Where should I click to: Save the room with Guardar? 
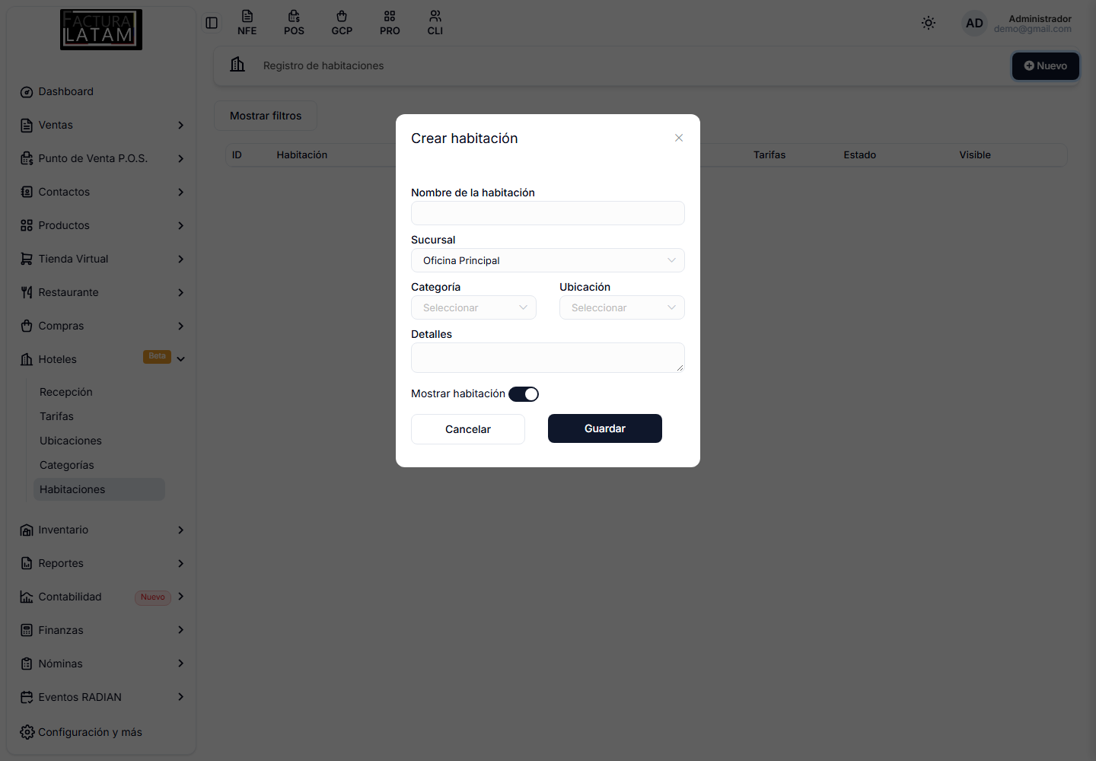tap(605, 428)
